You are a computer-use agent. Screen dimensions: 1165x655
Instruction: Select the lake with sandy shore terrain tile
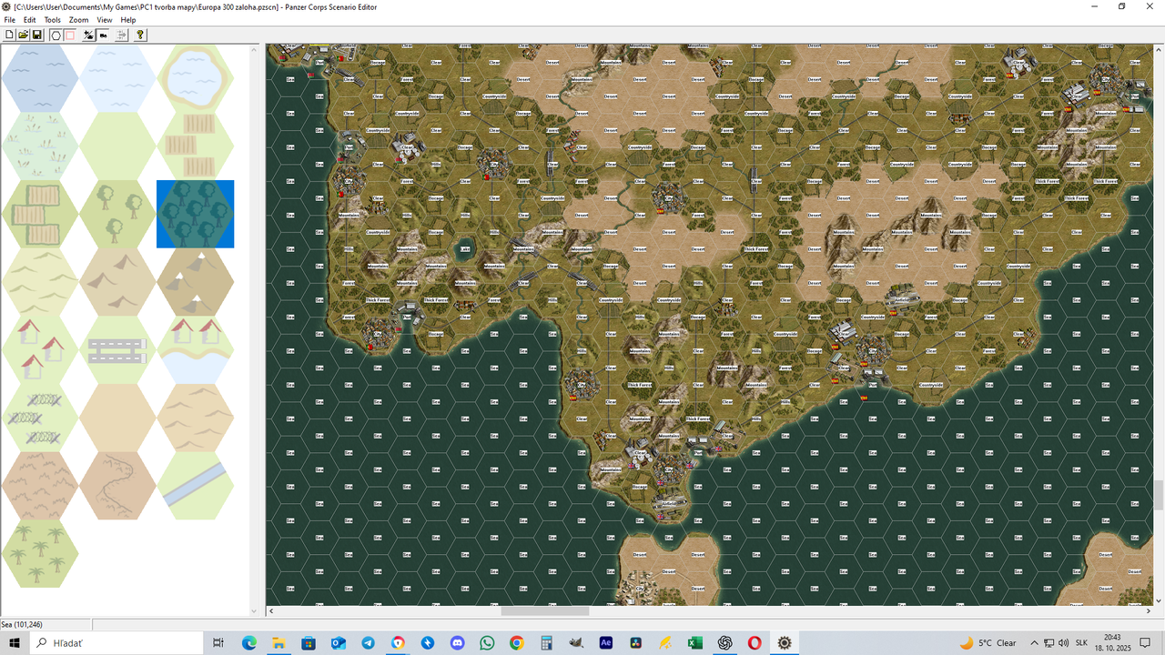196,78
